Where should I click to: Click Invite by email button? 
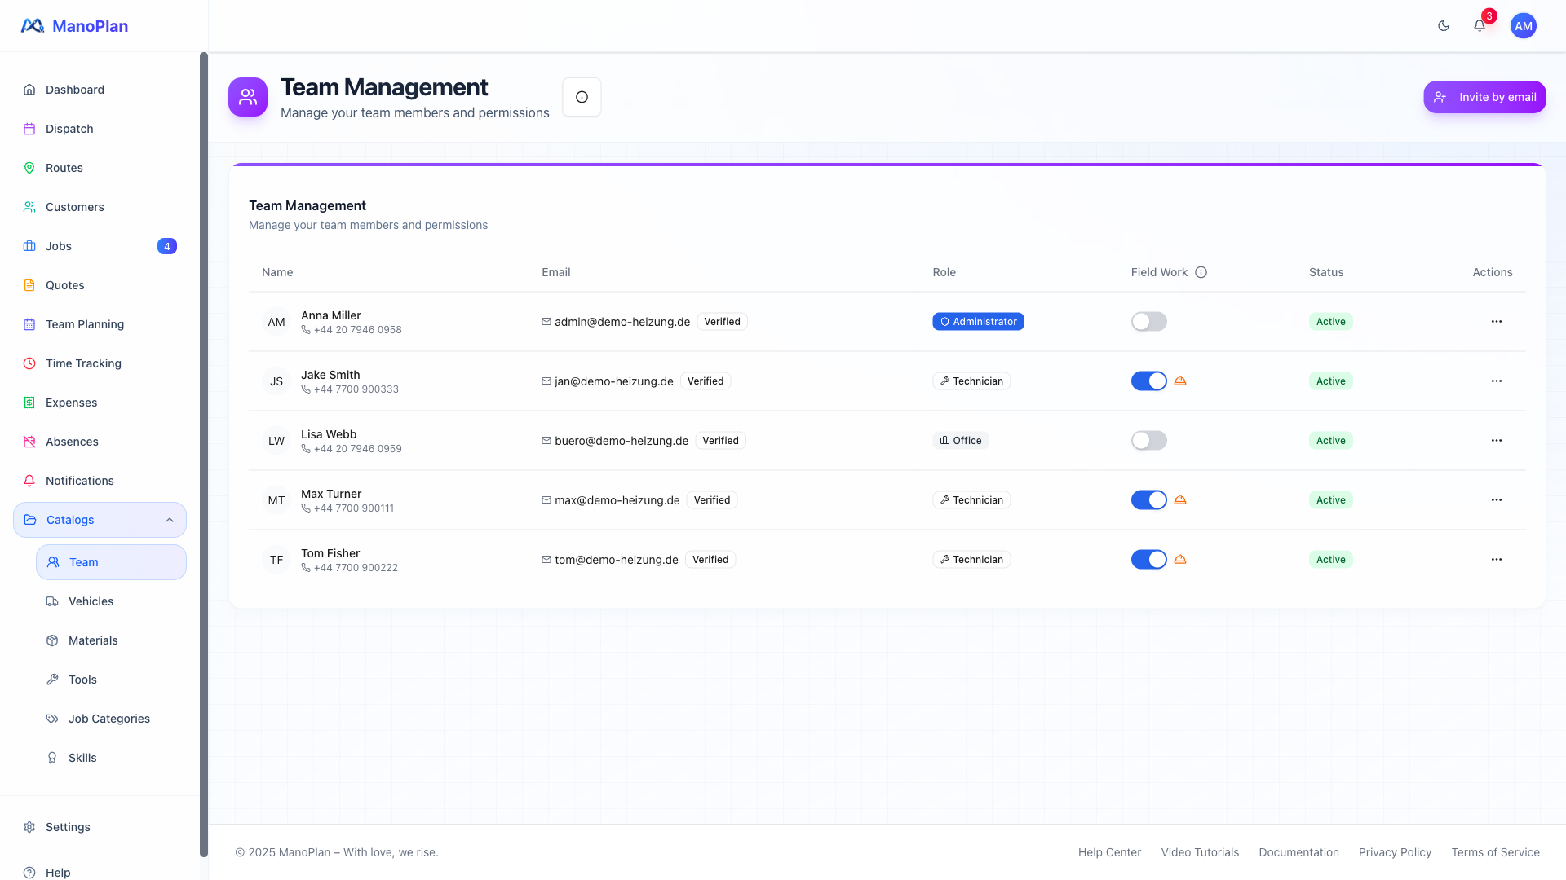(1484, 97)
